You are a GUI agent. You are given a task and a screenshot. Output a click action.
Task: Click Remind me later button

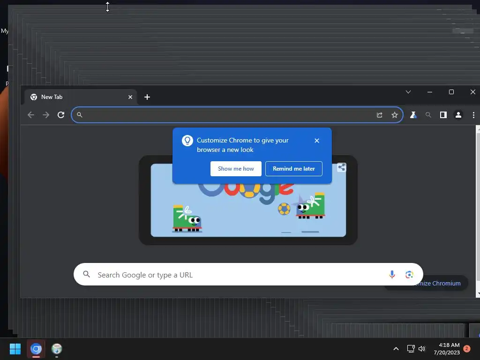293,169
